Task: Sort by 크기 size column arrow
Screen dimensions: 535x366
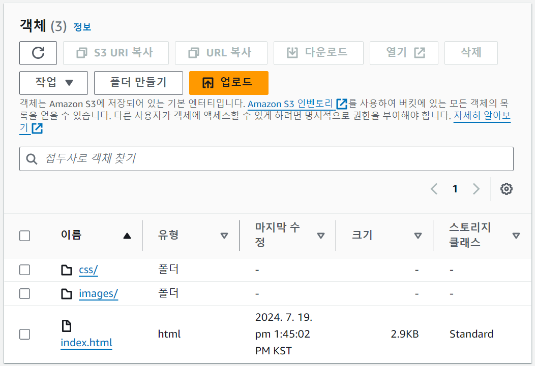Action: [418, 236]
